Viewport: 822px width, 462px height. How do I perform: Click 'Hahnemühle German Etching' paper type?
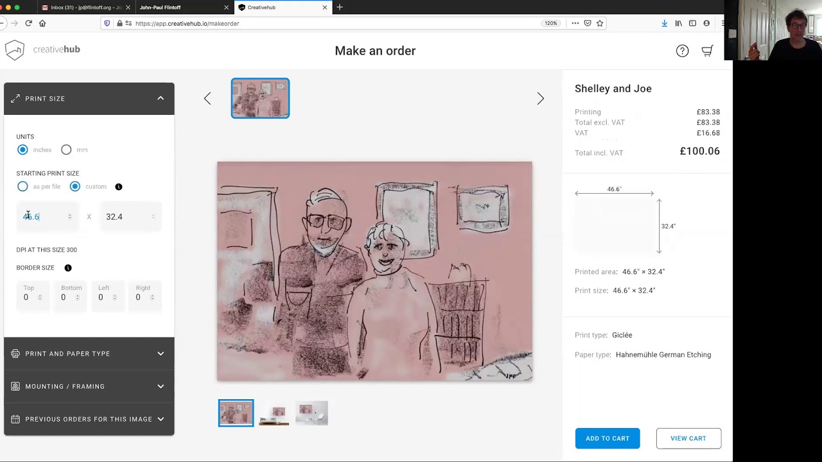[663, 355]
